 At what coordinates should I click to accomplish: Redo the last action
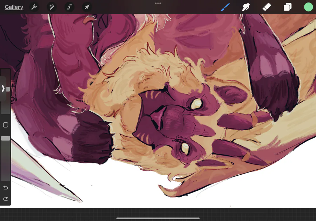[x=6, y=199]
